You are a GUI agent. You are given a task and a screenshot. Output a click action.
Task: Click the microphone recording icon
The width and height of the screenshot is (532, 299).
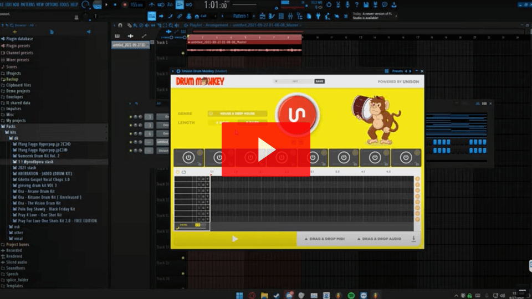pos(347,5)
